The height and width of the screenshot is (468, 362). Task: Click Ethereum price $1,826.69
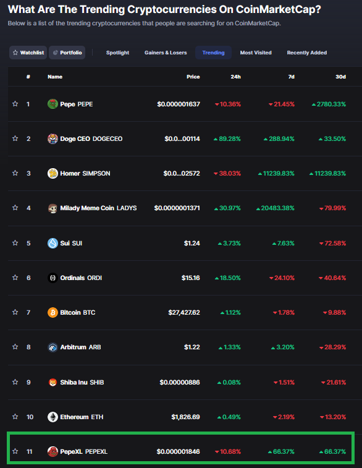(185, 417)
